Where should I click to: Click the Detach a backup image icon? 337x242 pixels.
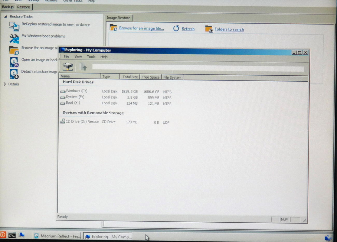coord(14,74)
